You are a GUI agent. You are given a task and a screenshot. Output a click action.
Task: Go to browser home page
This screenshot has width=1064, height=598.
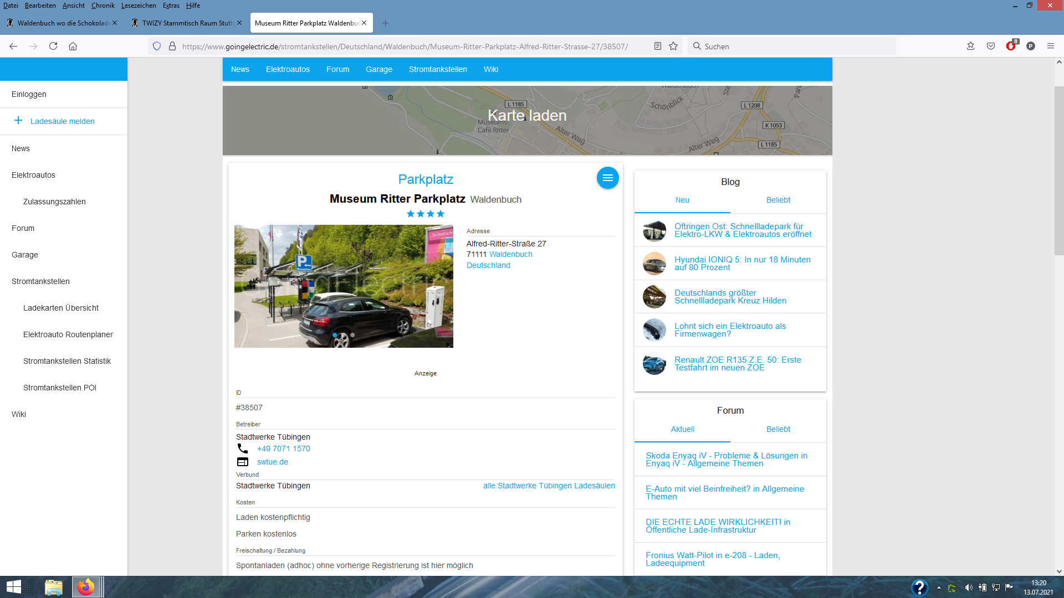[x=73, y=47]
